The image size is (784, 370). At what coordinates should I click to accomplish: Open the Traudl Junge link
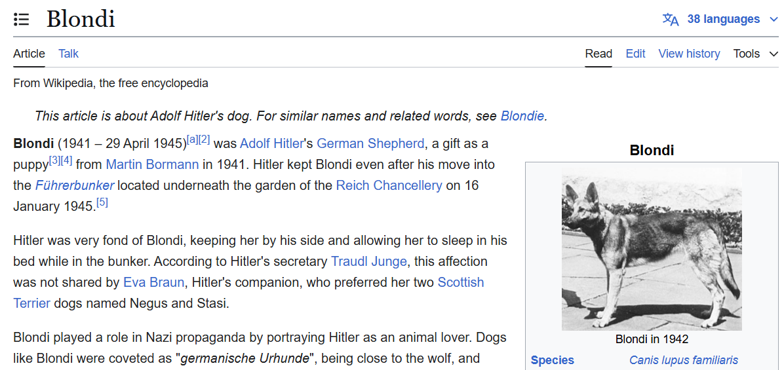pyautogui.click(x=369, y=261)
